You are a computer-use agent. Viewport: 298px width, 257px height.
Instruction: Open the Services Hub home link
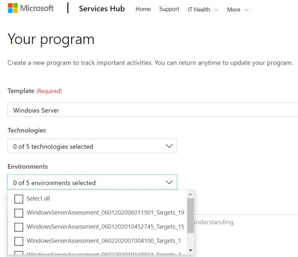click(x=102, y=9)
